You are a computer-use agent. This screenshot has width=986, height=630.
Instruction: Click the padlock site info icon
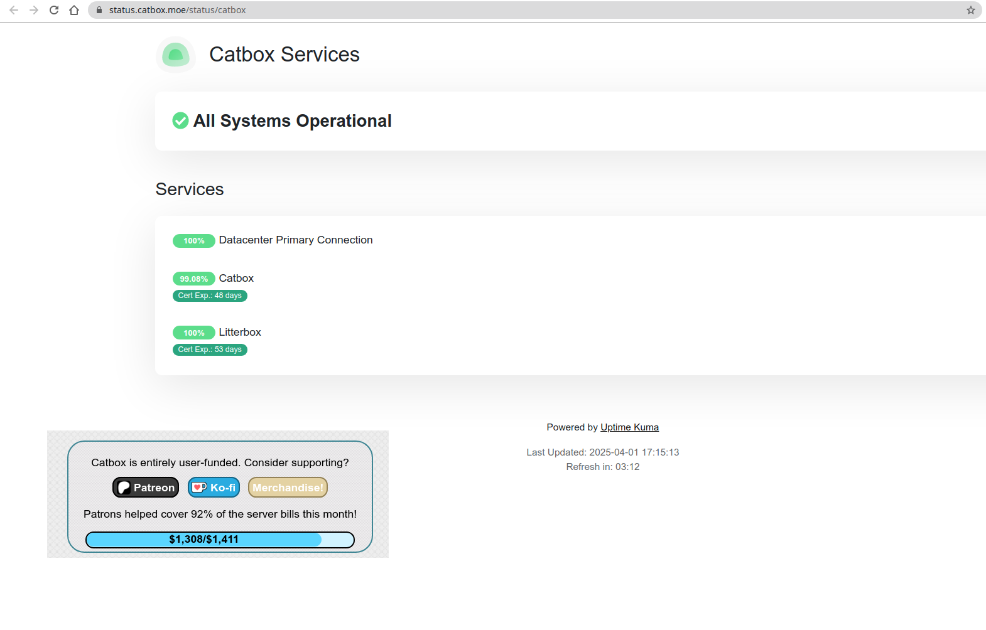(99, 10)
